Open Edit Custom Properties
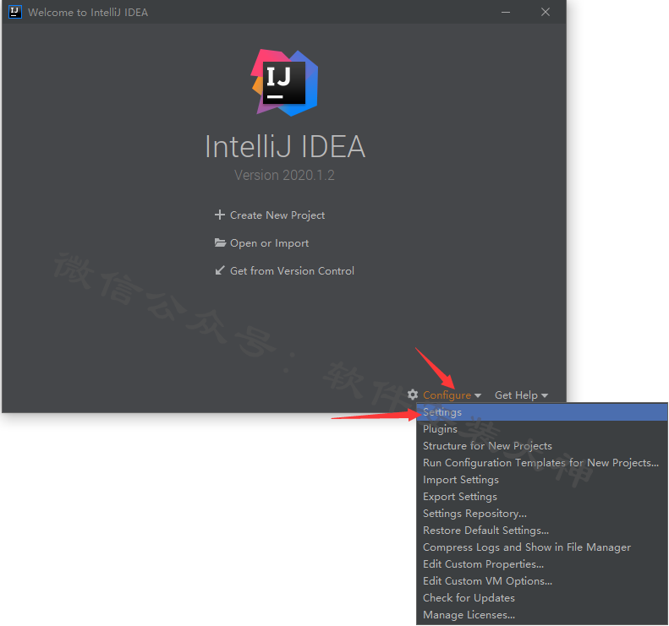 click(x=542, y=564)
